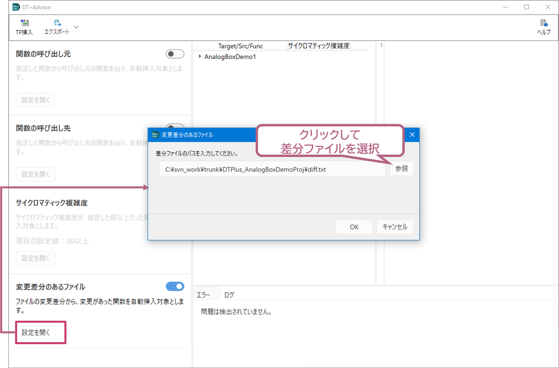The width and height of the screenshot is (559, 368).
Task: Click the 参照 browse button
Action: [x=401, y=169]
